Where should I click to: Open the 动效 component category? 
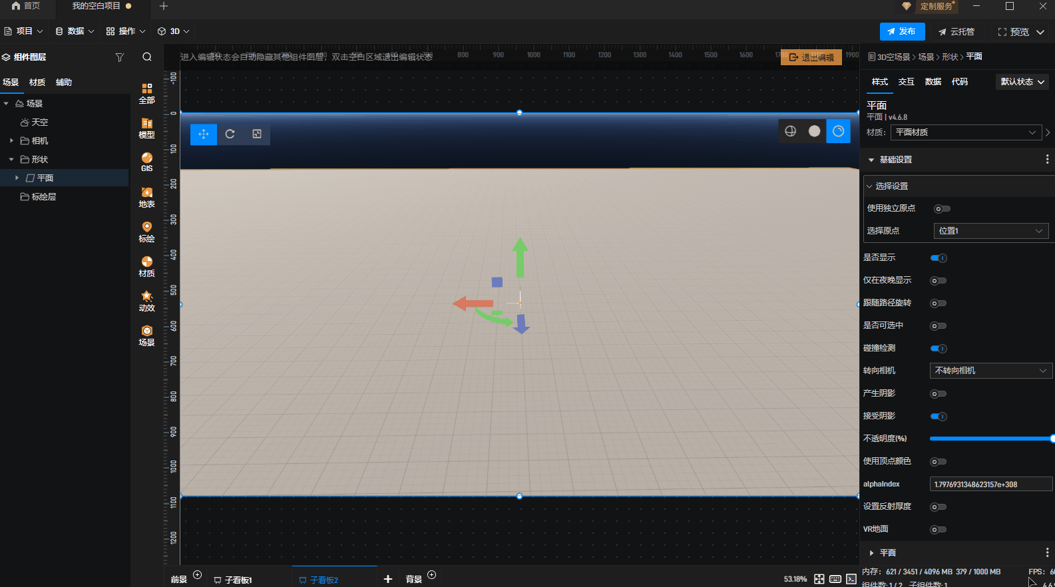pos(146,301)
